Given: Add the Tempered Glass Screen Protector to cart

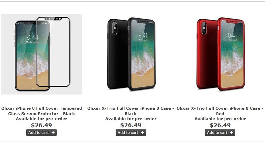Looking at the screenshot, I should [41, 133].
